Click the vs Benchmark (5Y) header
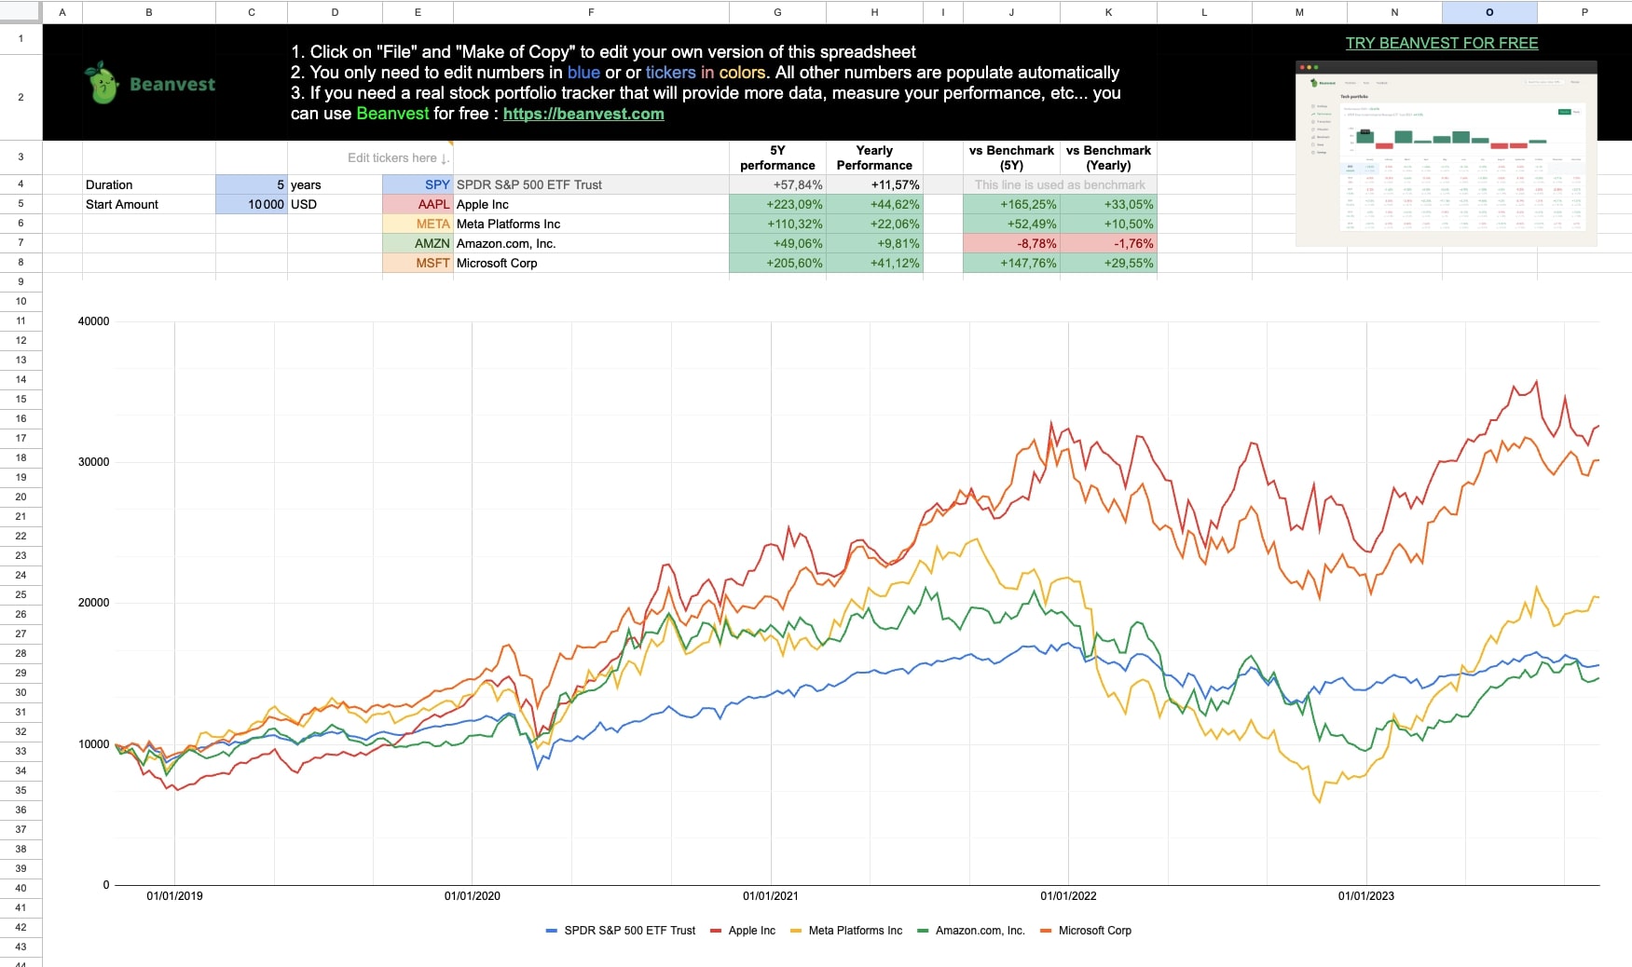 click(1011, 157)
